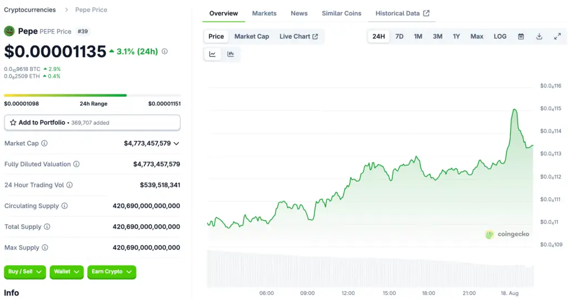
Task: Click the #39 rank badge
Action: [x=83, y=31]
